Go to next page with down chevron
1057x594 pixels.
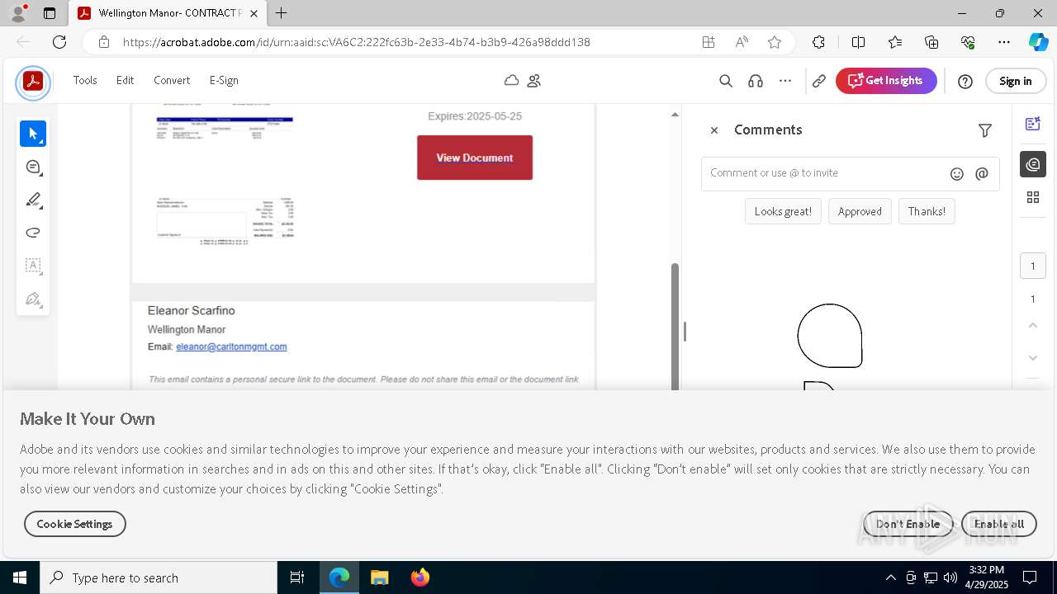1033,358
